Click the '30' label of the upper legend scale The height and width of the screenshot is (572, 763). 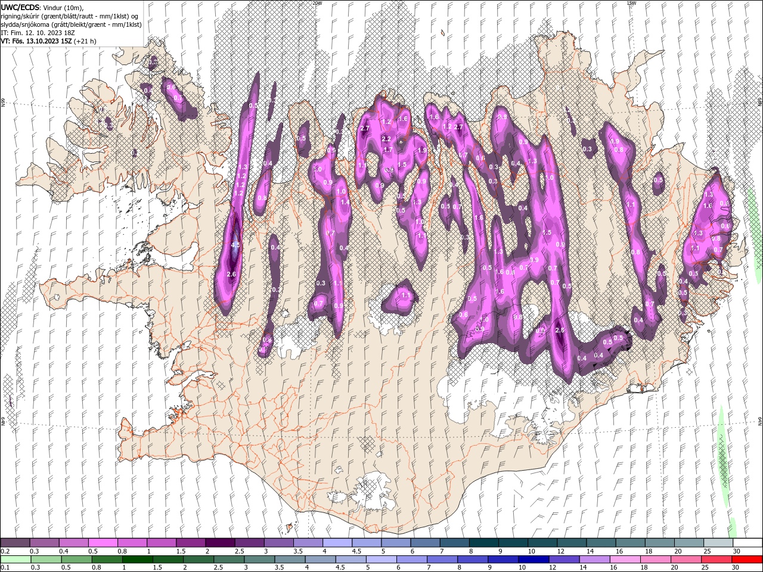tap(737, 551)
